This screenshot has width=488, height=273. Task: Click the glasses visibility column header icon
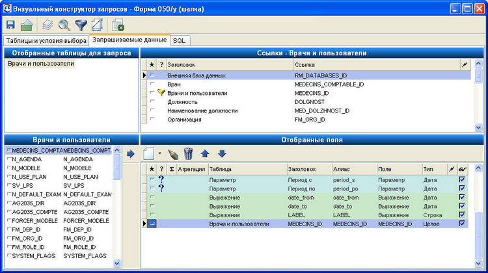point(463,169)
